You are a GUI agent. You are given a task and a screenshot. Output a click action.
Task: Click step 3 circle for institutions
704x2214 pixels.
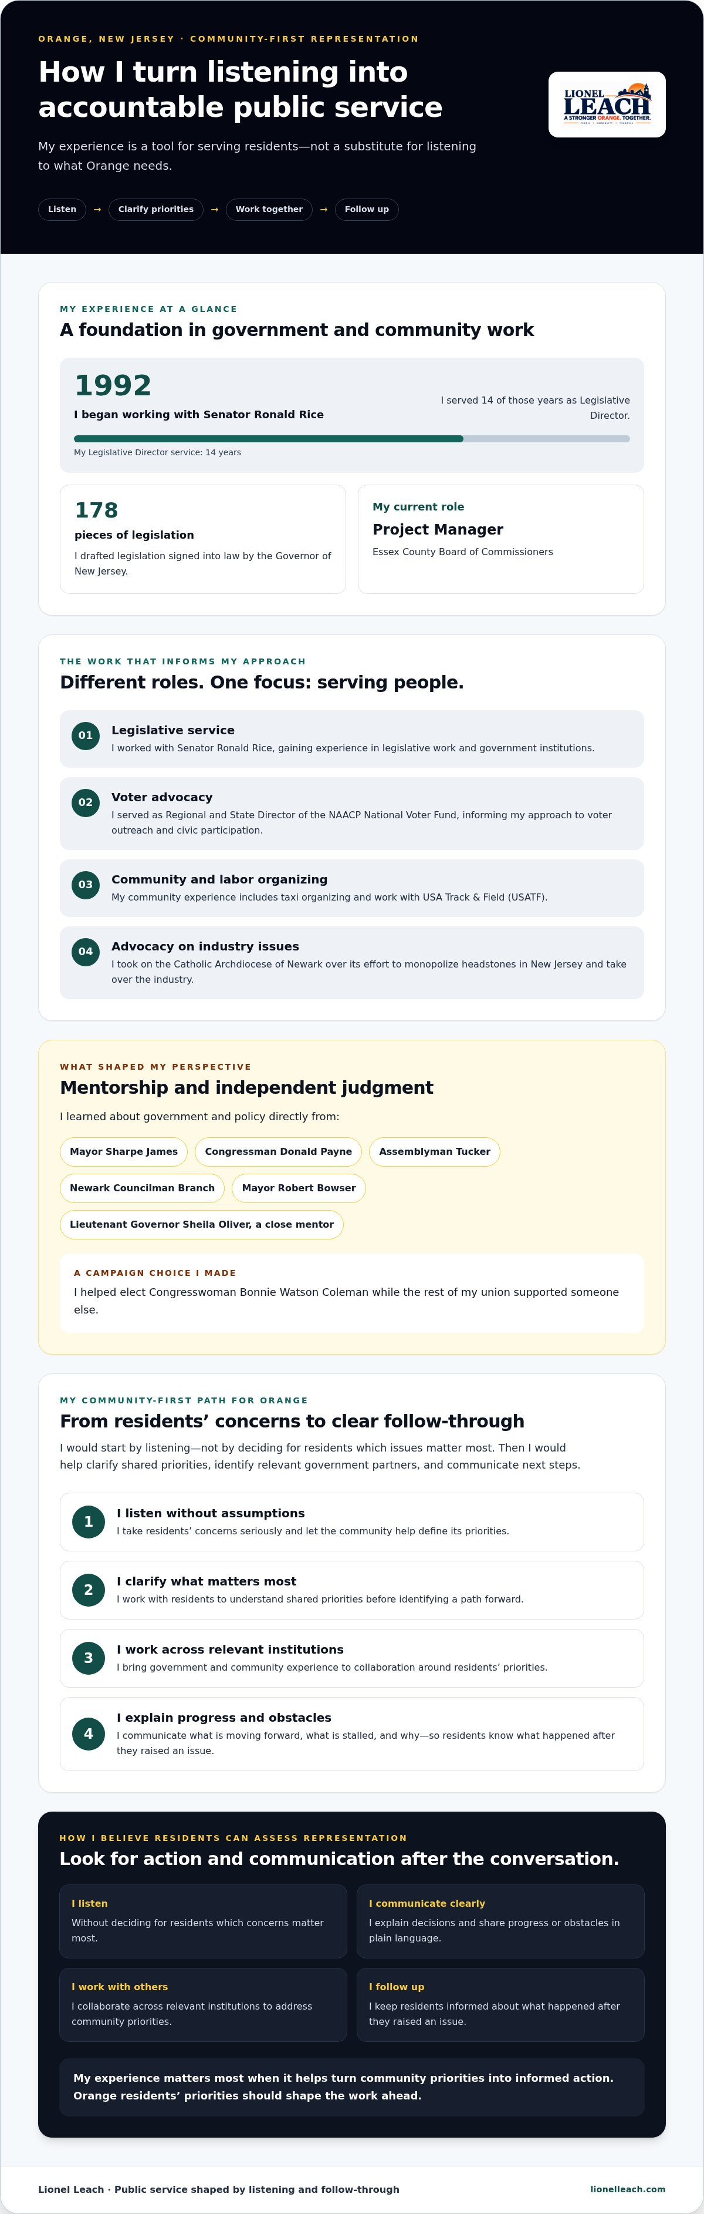click(x=89, y=1658)
